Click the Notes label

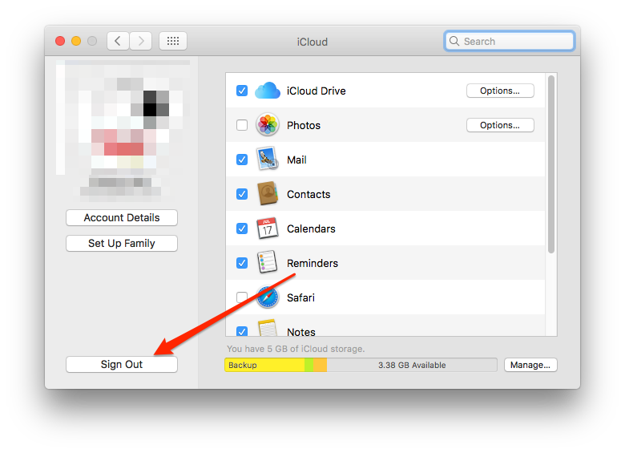pos(301,332)
